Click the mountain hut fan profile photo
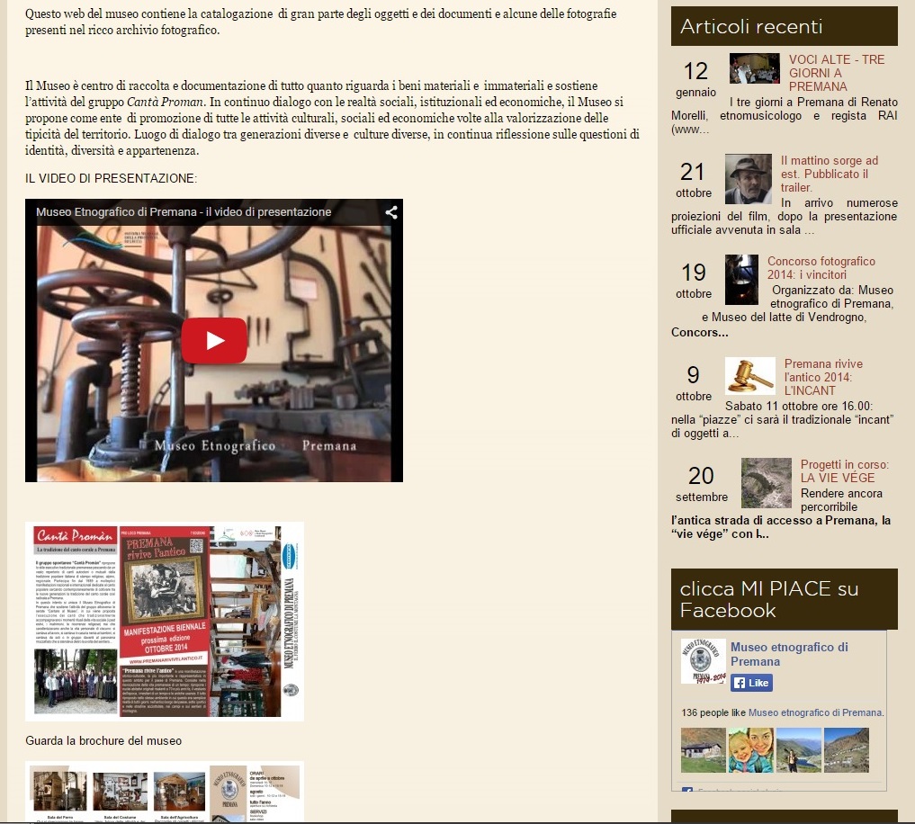This screenshot has width=915, height=824. pos(704,750)
